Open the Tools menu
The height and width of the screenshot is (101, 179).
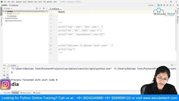pos(40,2)
